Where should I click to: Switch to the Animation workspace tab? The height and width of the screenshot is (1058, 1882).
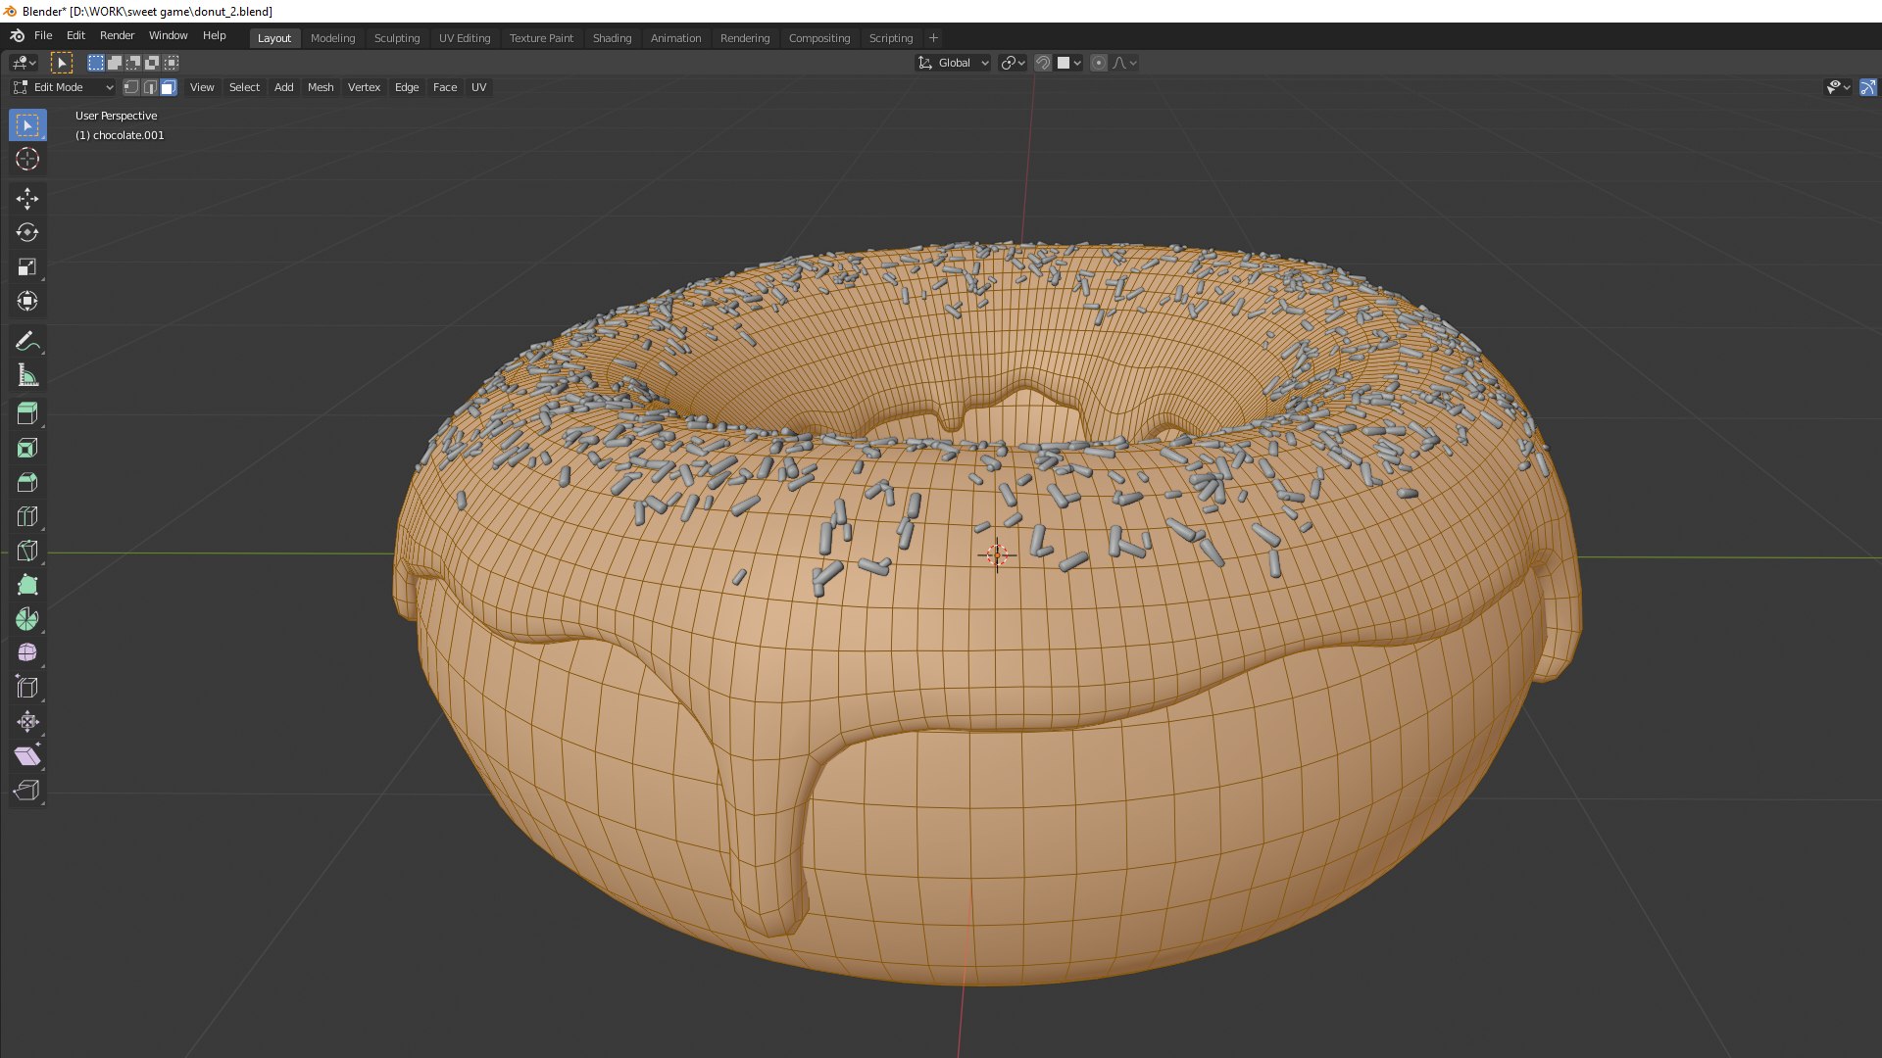(675, 38)
